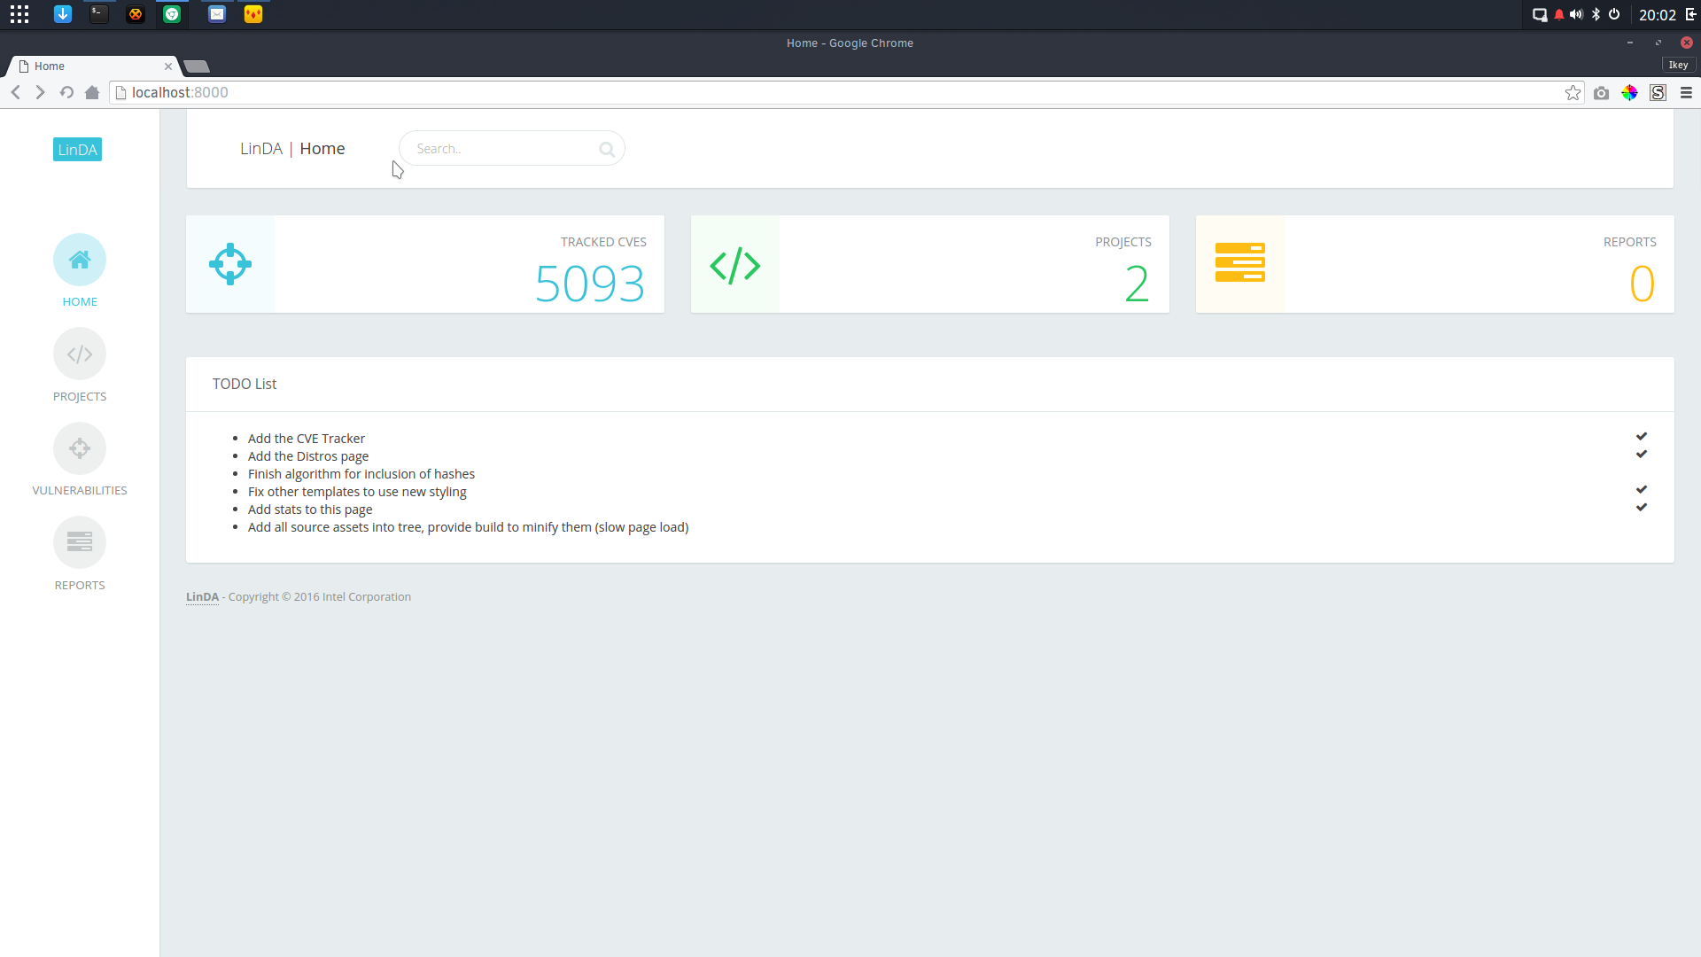Open the Home sidebar icon
Image resolution: width=1701 pixels, height=957 pixels.
point(80,260)
